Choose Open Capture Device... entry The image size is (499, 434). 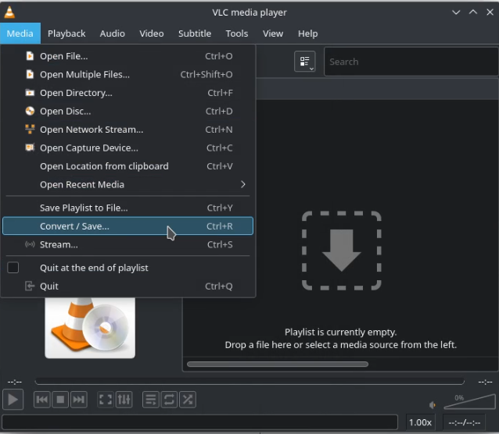tap(127, 148)
